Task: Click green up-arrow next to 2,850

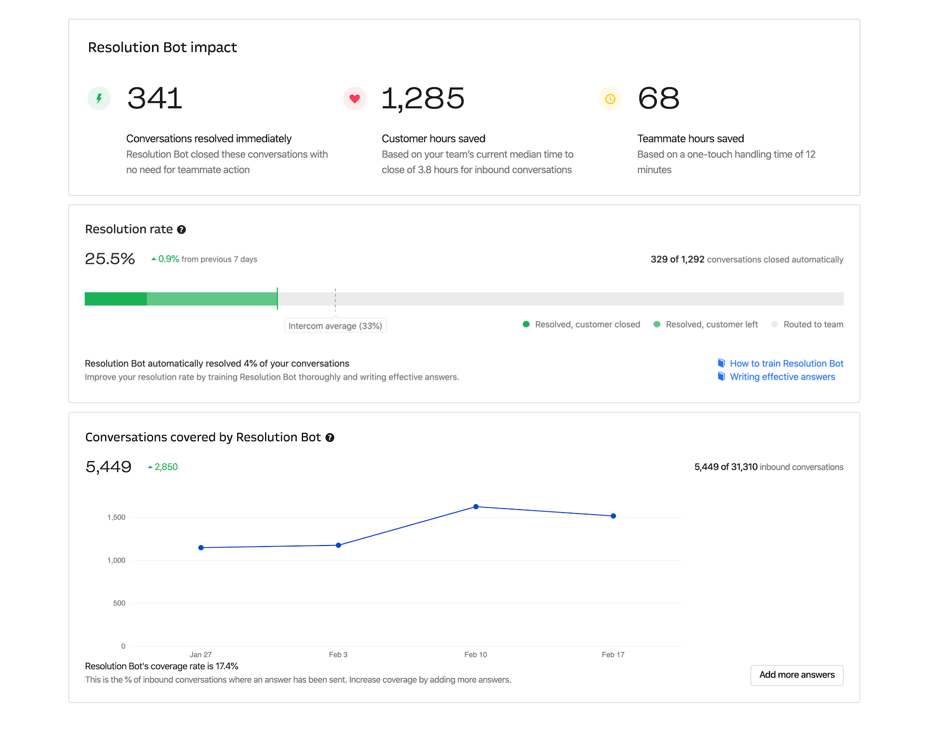Action: click(x=150, y=467)
